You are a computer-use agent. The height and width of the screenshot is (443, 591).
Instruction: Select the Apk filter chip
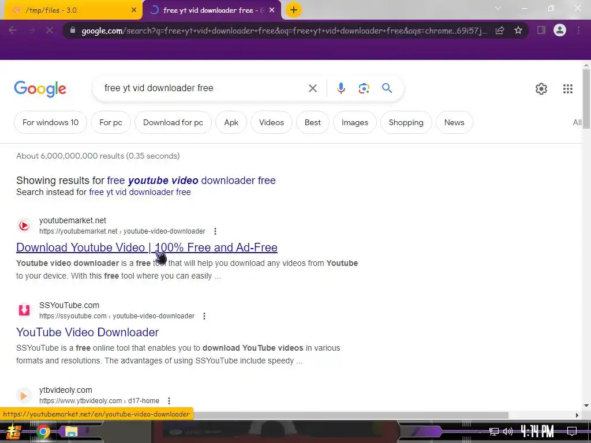[231, 122]
